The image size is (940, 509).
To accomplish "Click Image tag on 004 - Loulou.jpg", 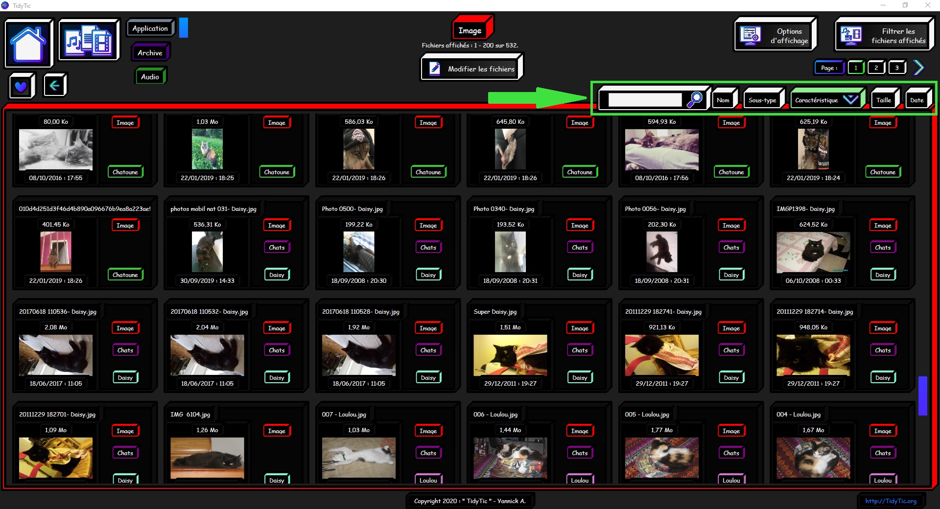I will 883,431.
